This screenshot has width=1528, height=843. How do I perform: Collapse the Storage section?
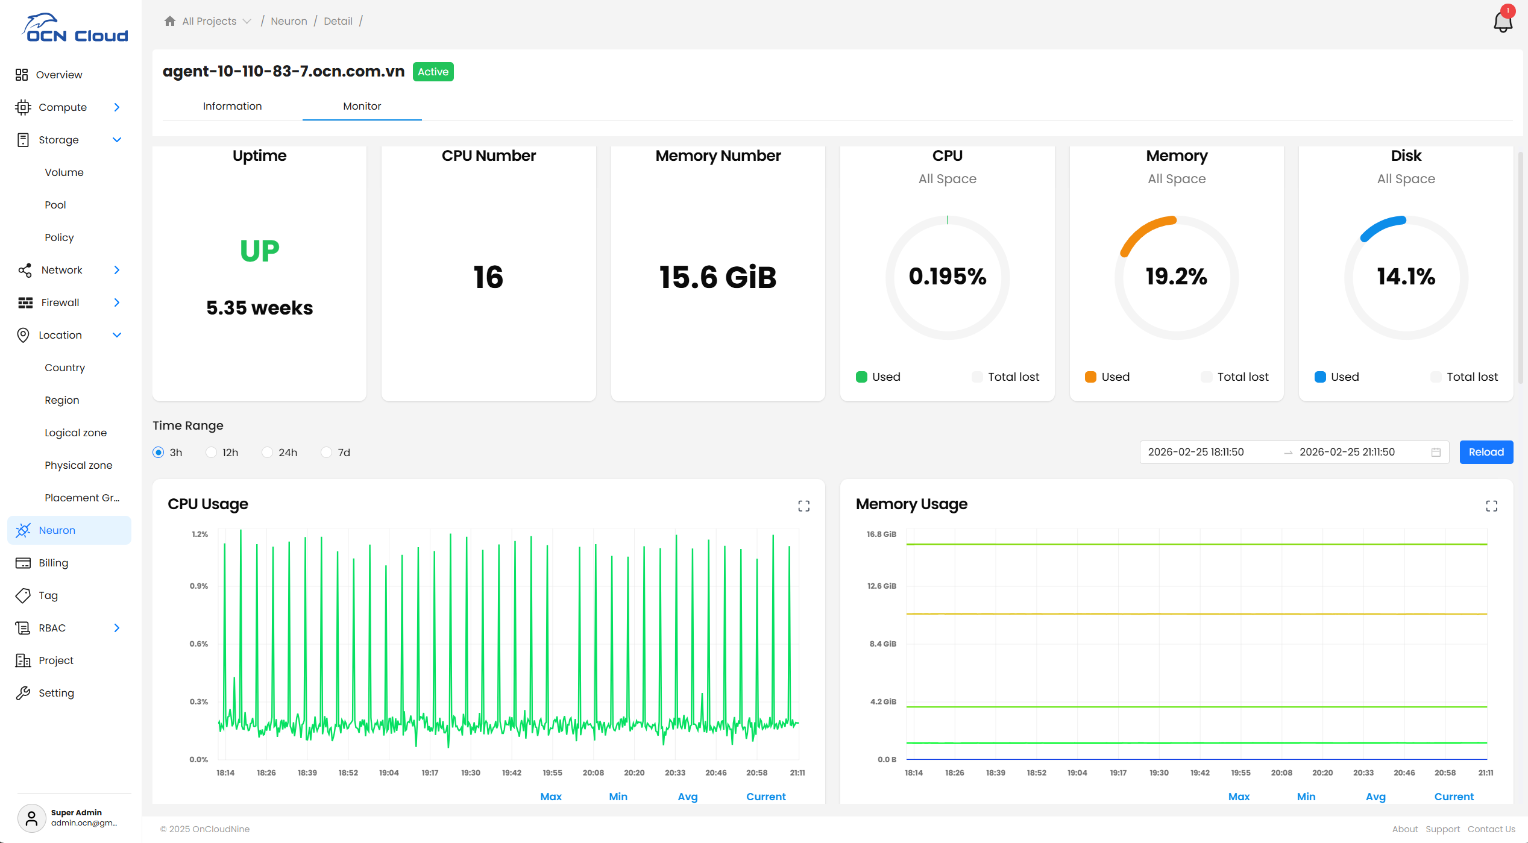117,140
